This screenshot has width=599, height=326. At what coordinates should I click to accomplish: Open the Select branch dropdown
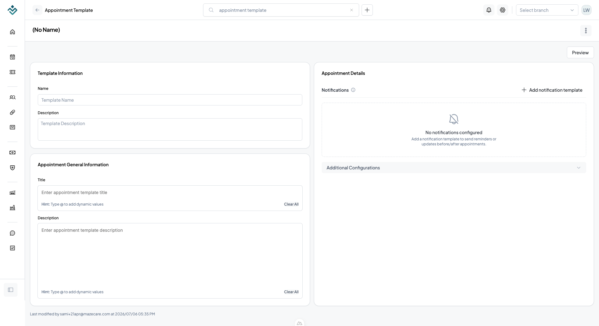click(547, 10)
